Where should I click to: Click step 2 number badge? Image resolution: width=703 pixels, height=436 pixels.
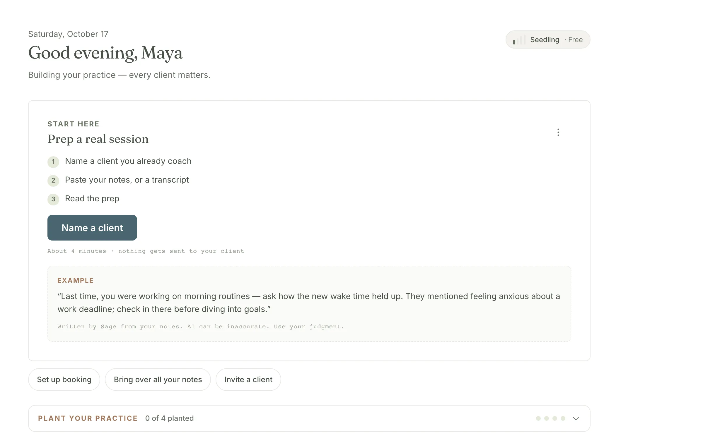click(53, 181)
